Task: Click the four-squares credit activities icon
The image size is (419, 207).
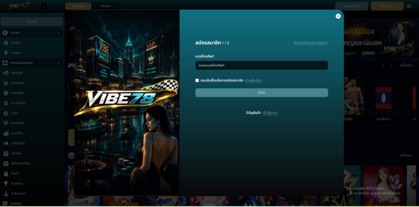Action: pyautogui.click(x=5, y=63)
